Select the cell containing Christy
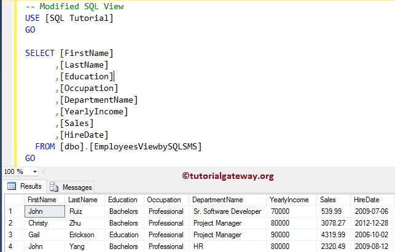The image size is (395, 252). pyautogui.click(x=39, y=223)
